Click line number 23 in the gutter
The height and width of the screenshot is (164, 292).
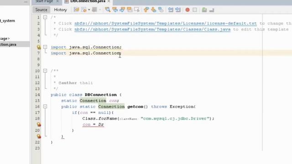[x=37, y=148]
